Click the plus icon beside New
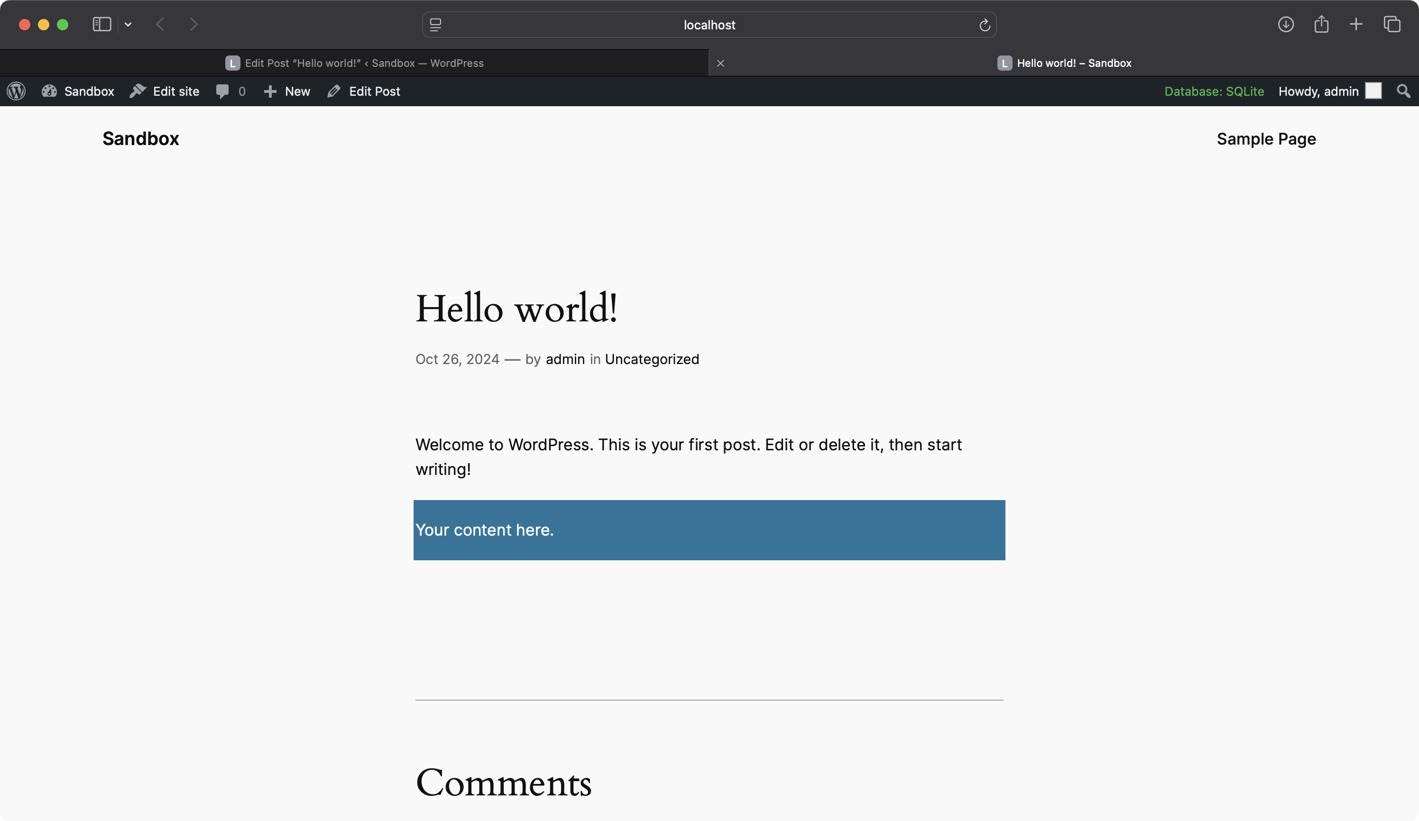Screen dimensions: 1419x821 coord(270,91)
